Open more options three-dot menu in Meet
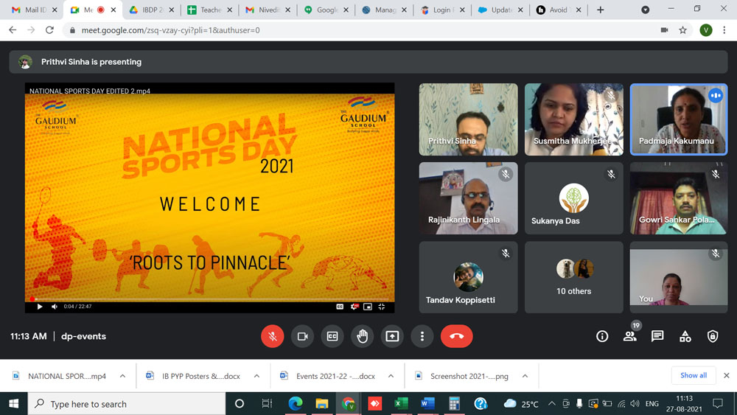 422,336
